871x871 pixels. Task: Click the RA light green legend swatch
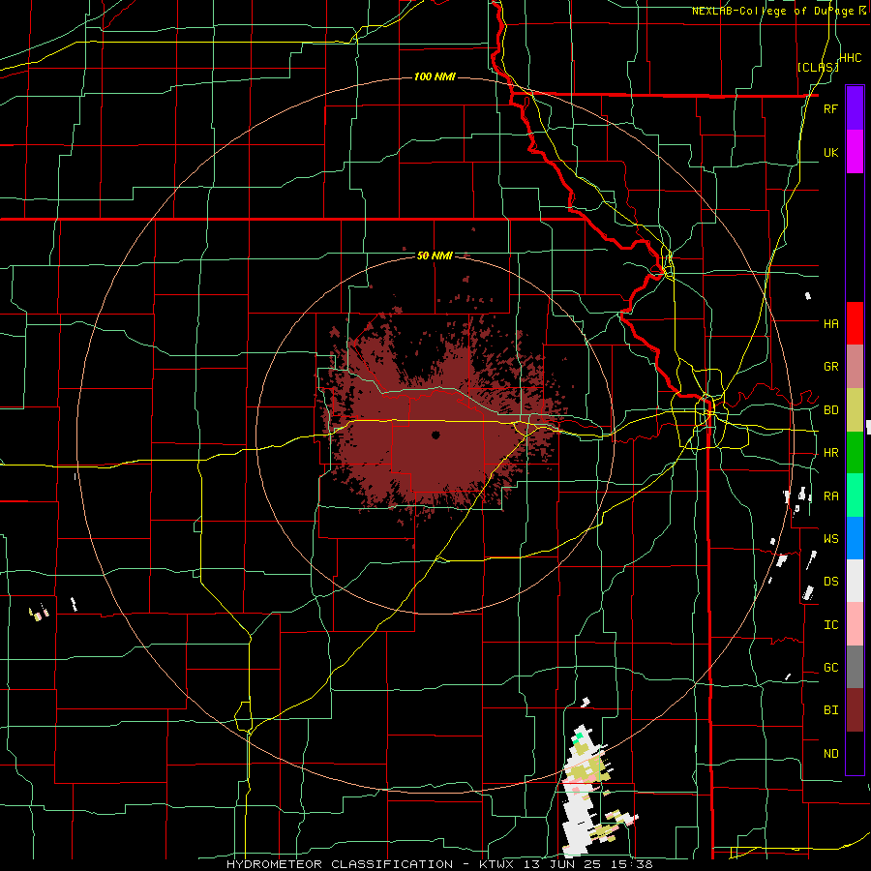(855, 496)
